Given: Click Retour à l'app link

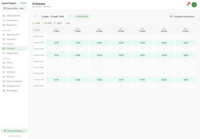Looking at the screenshot, I should pyautogui.click(x=14, y=136).
